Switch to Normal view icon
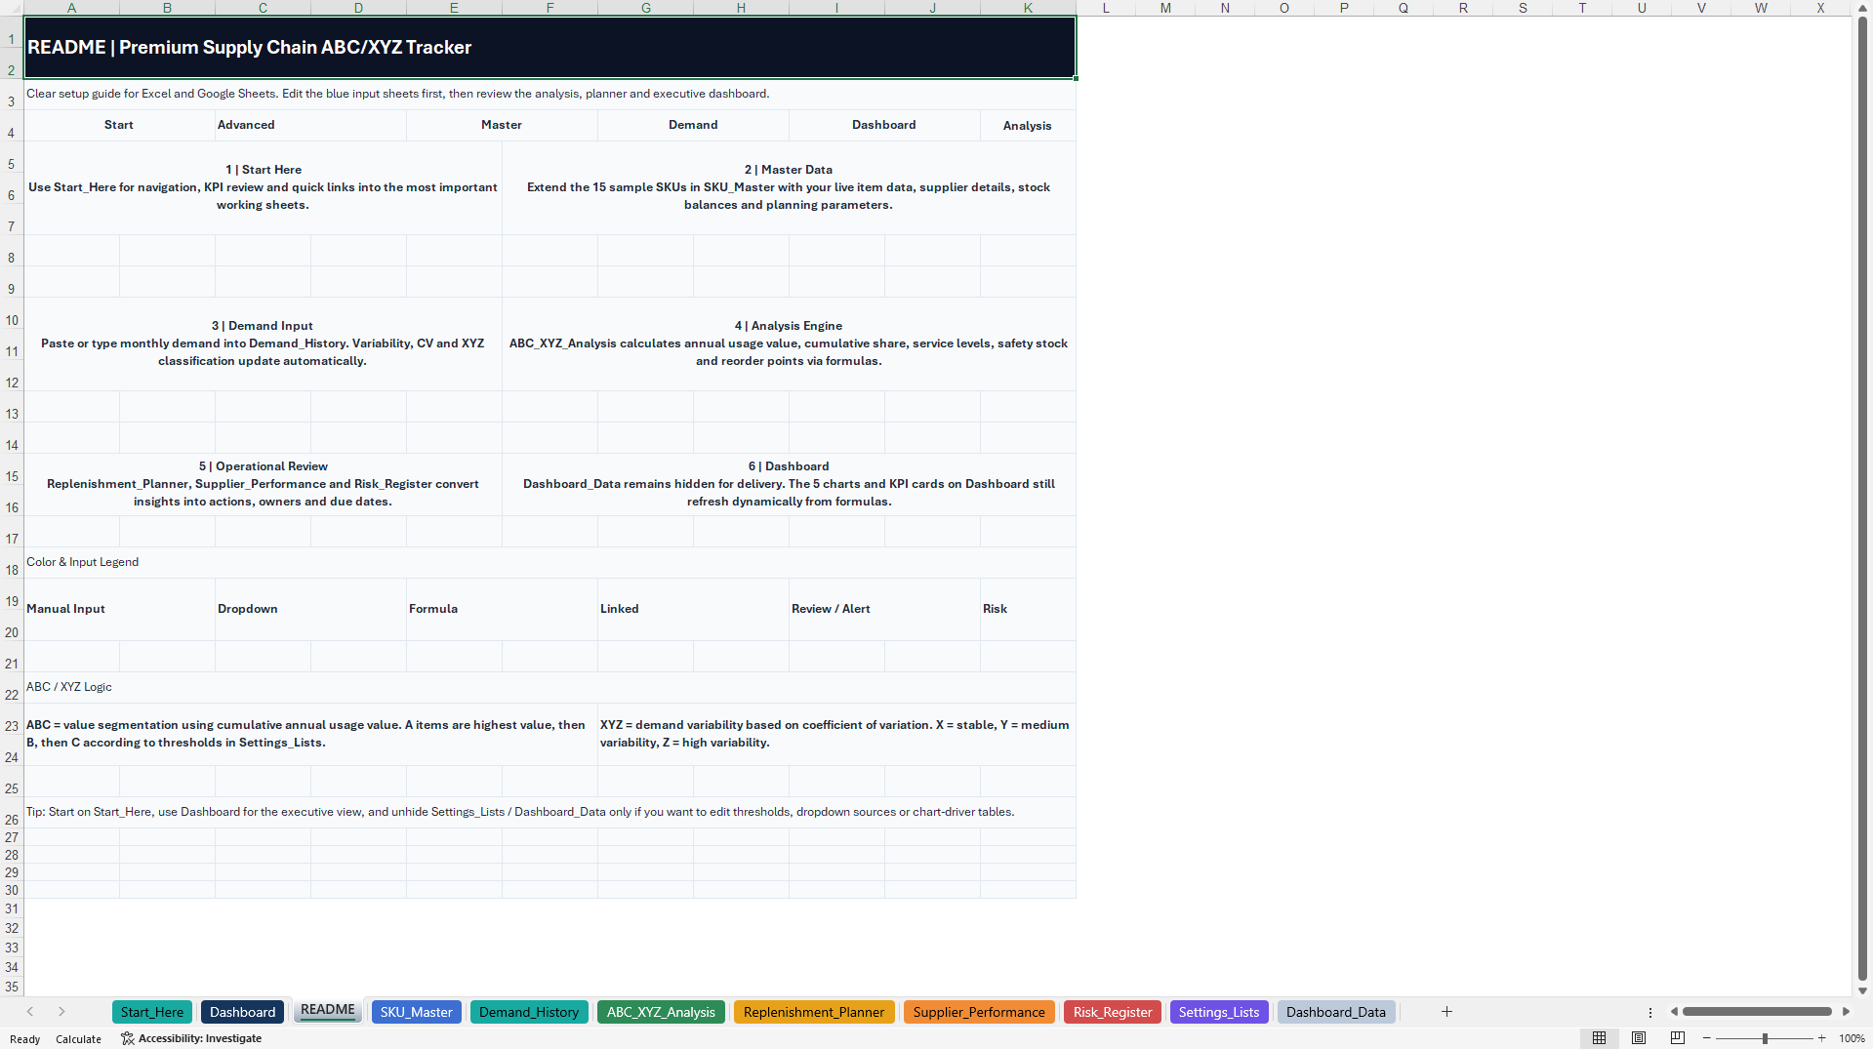This screenshot has height=1049, width=1873. [x=1599, y=1038]
